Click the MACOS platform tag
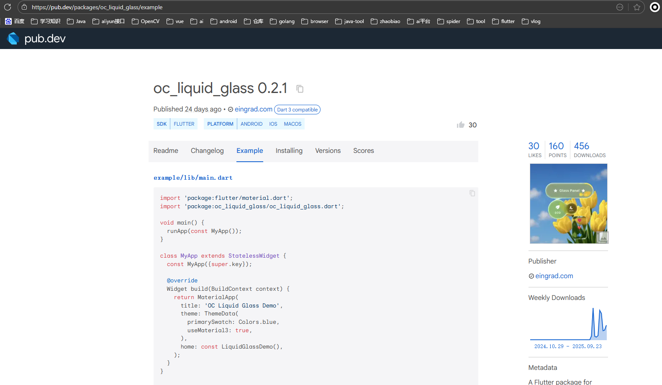Viewport: 662px width, 385px height. pos(293,124)
